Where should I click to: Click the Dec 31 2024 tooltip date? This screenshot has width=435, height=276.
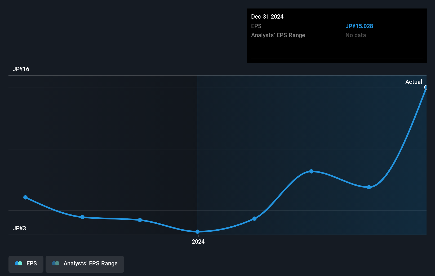coord(267,16)
